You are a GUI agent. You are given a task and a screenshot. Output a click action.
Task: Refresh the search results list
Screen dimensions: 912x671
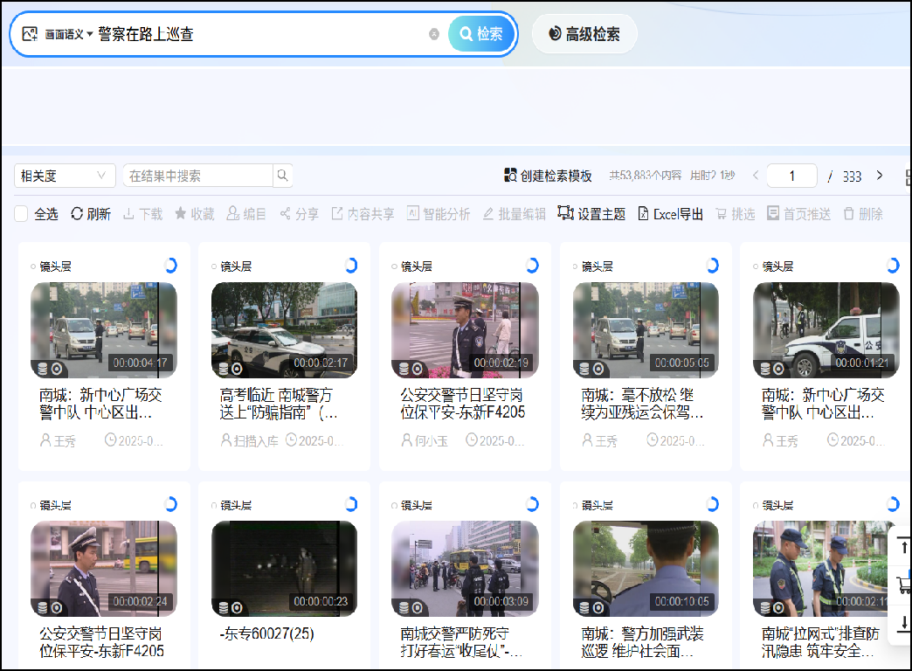(x=90, y=213)
